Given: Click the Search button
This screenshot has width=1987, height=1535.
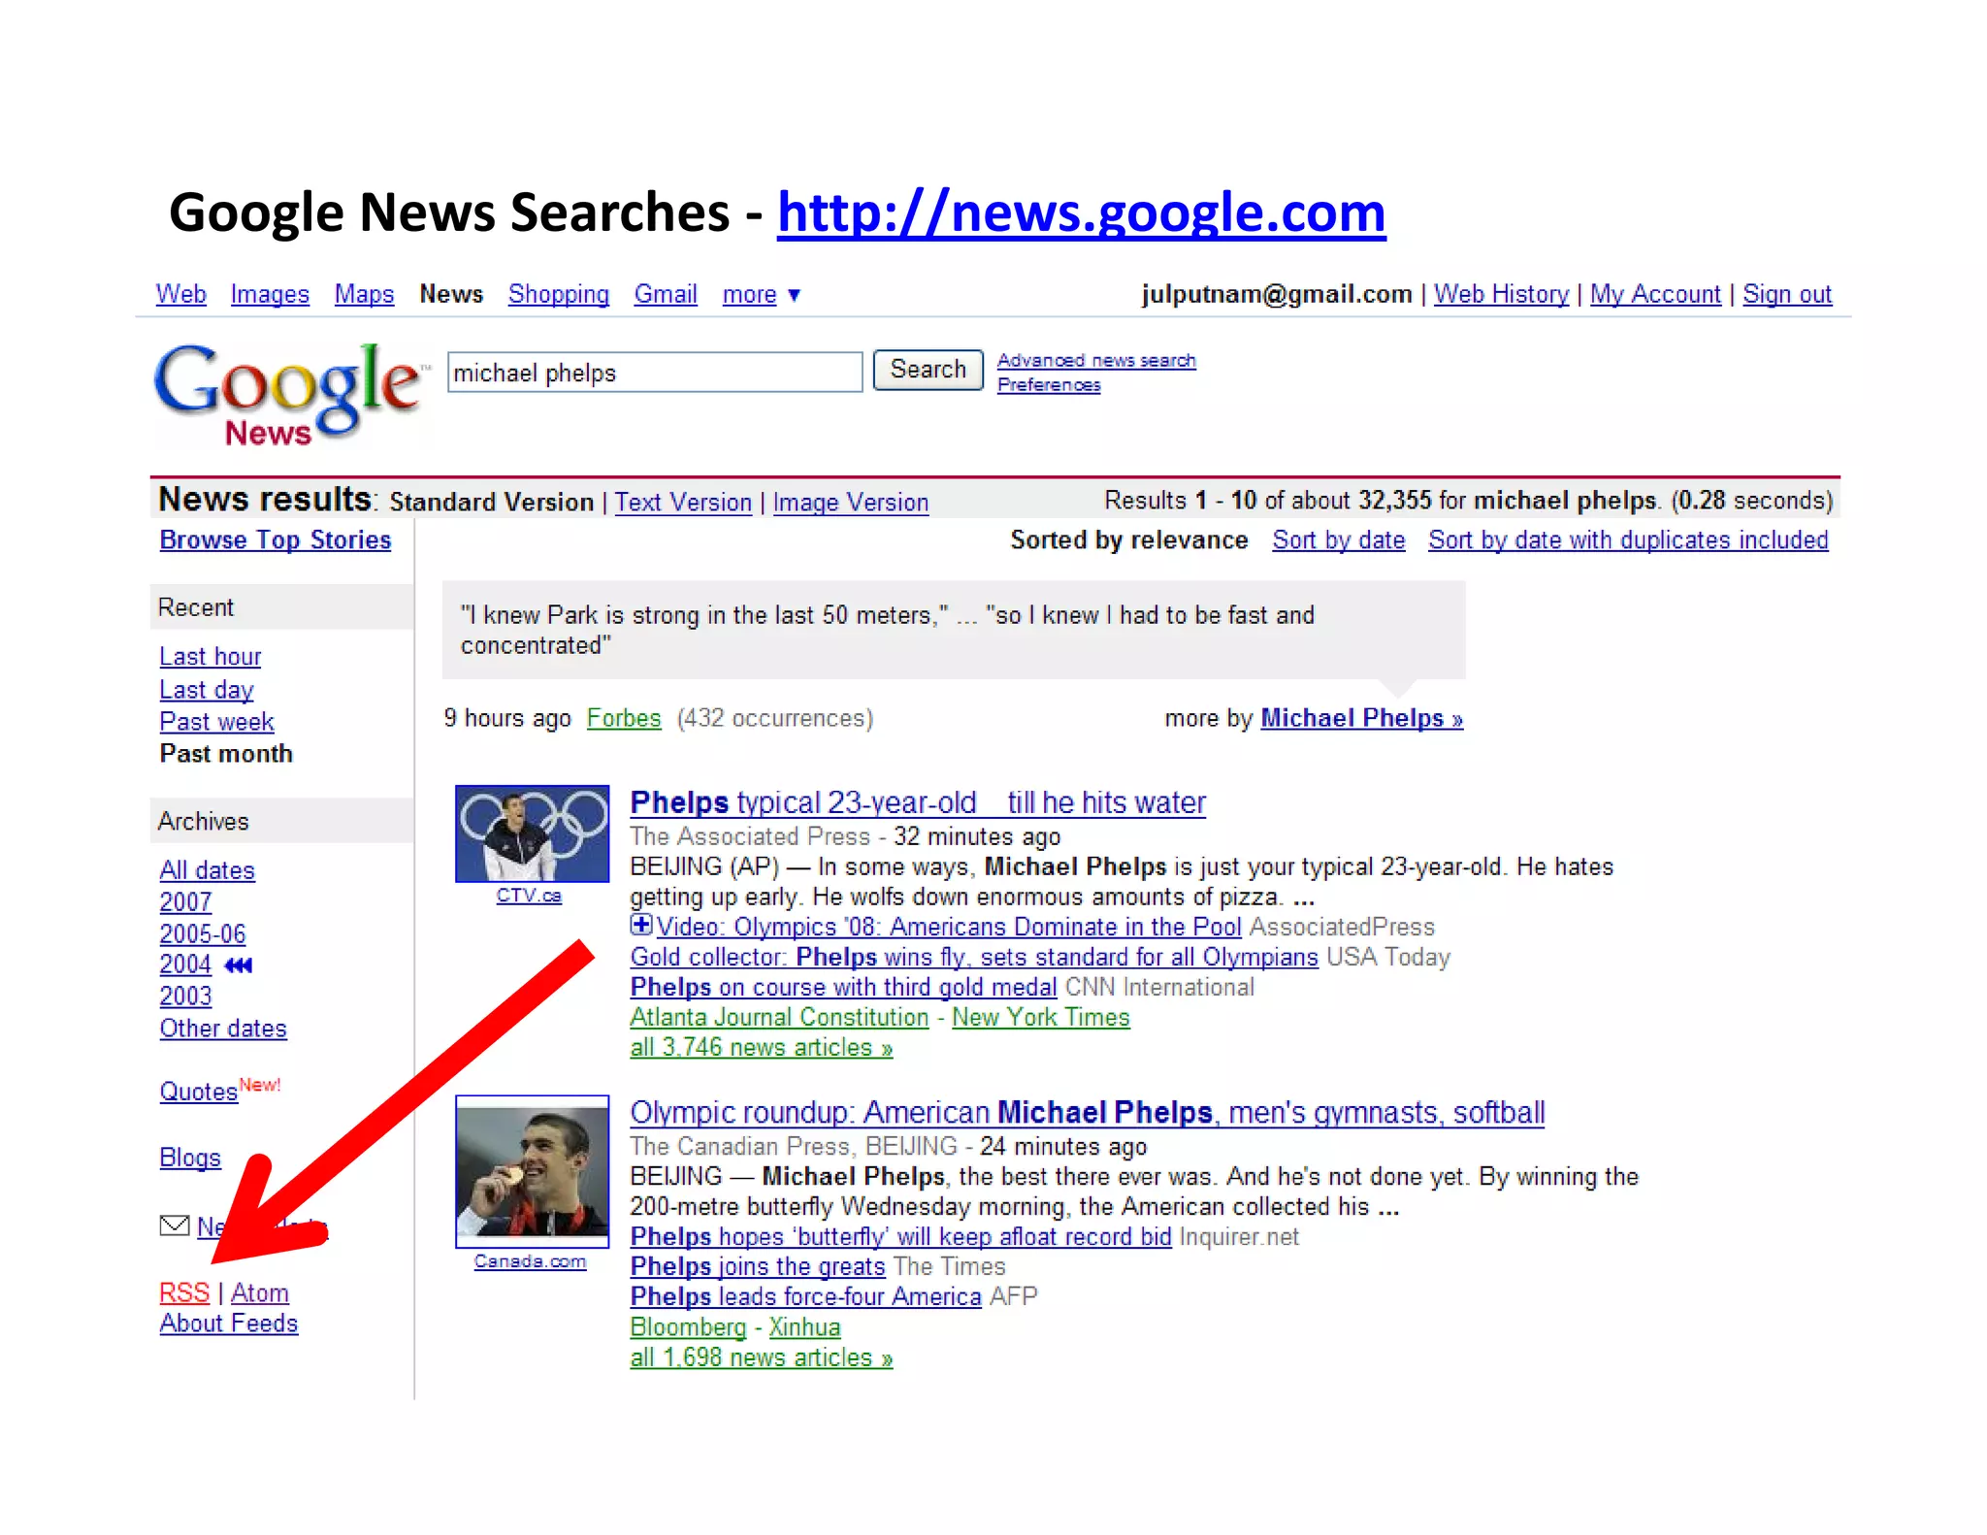Looking at the screenshot, I should 928,370.
